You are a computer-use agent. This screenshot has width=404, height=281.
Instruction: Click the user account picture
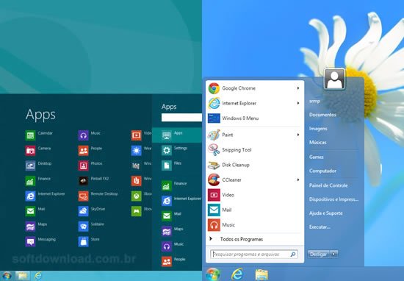[x=334, y=79]
